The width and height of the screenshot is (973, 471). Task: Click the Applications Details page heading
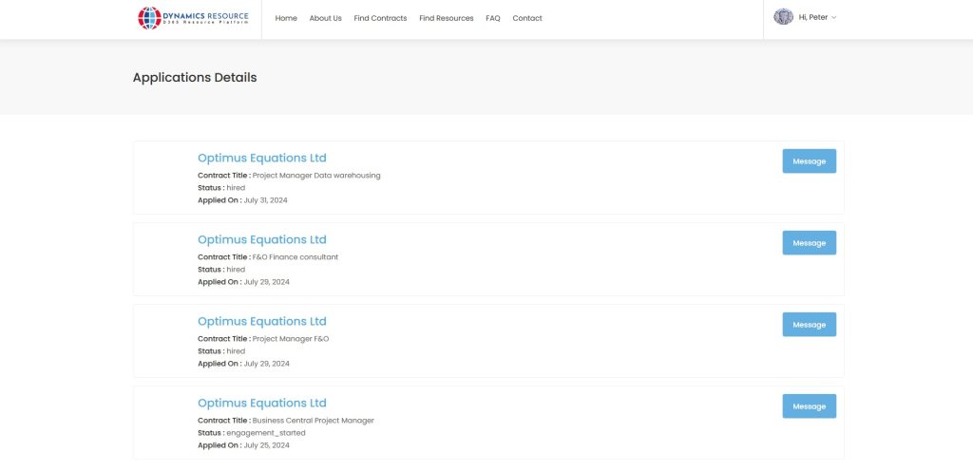click(195, 78)
